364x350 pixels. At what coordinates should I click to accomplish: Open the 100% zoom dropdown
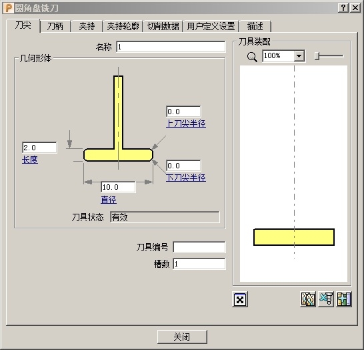click(299, 56)
